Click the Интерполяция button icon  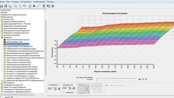[x=94, y=91]
